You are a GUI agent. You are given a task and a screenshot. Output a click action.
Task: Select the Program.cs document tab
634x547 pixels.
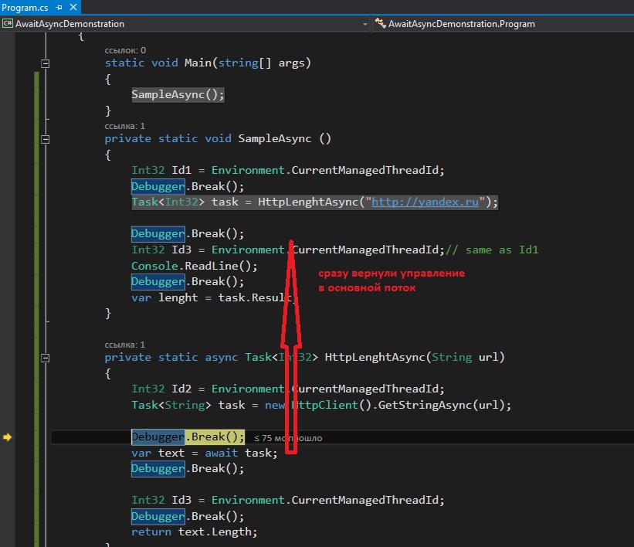25,7
